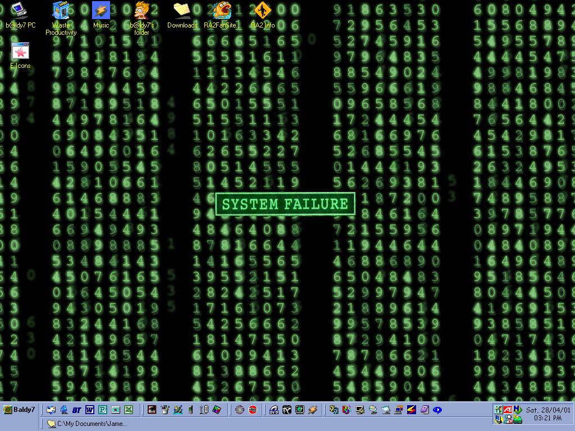Open b@ldy7's folder icon
575x431 pixels.
pyautogui.click(x=142, y=10)
